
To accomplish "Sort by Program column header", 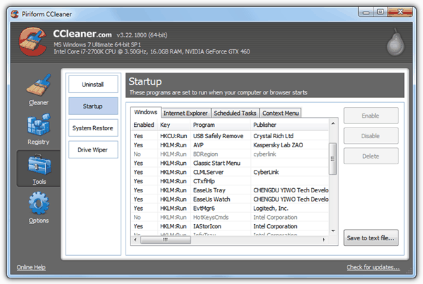I will [221, 125].
